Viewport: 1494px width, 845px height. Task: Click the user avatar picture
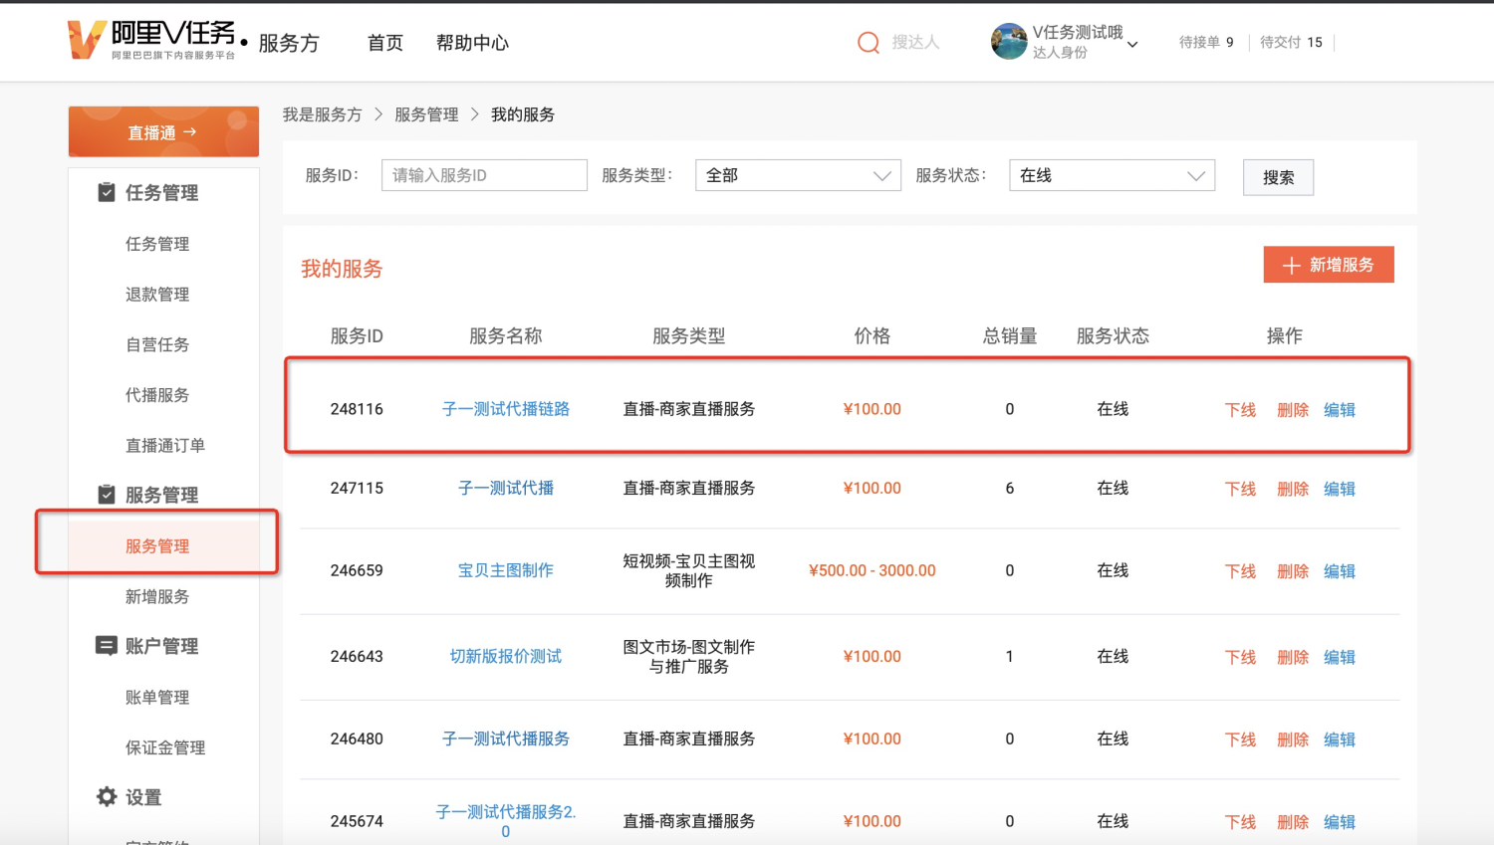pyautogui.click(x=1009, y=42)
